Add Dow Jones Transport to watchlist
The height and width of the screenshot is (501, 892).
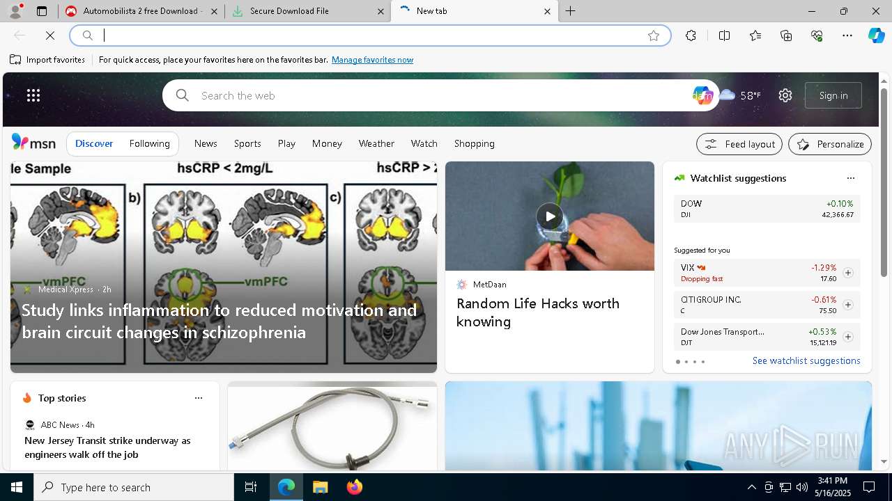847,337
